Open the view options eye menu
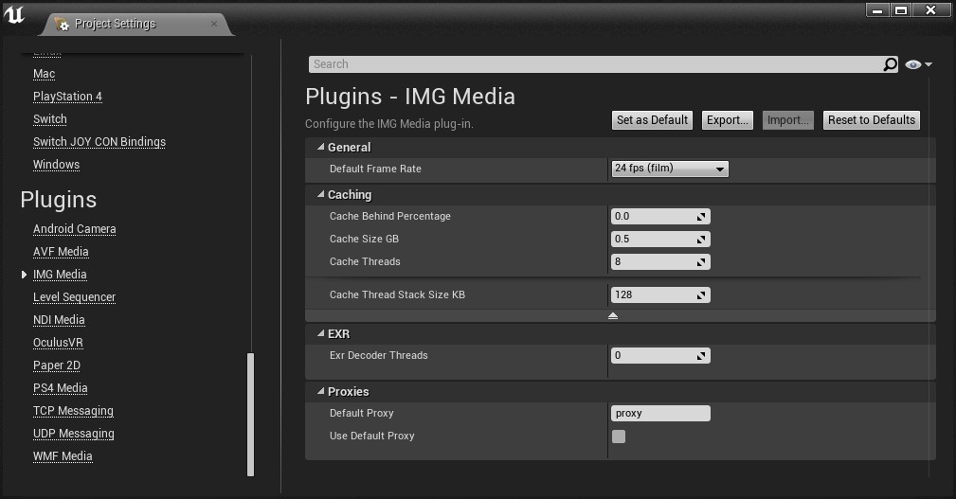Screen dimensions: 956x499 pos(918,64)
